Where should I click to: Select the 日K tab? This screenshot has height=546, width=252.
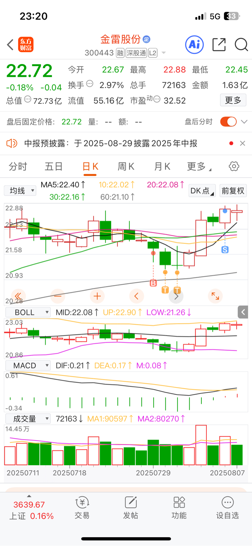point(90,166)
